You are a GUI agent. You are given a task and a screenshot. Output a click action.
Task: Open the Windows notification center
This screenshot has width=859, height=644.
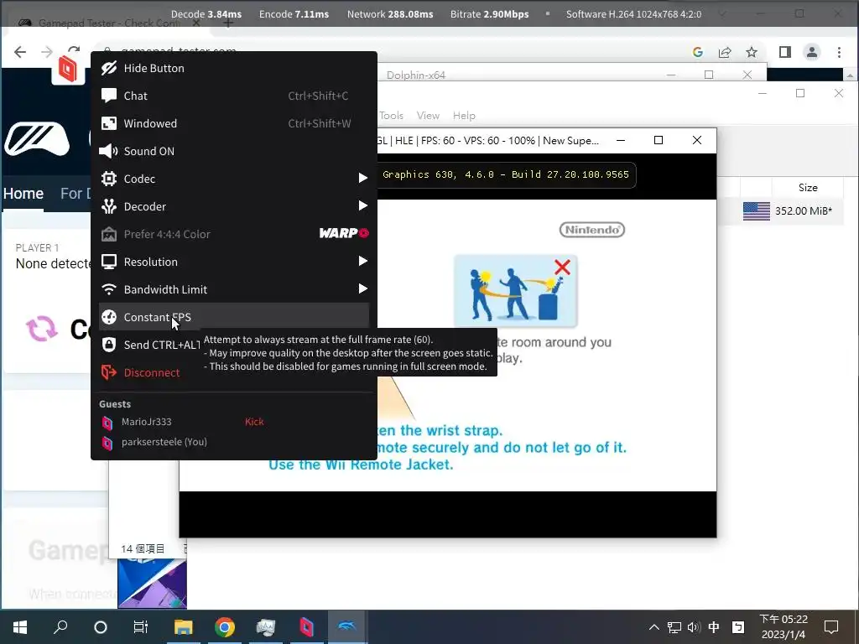click(x=831, y=627)
